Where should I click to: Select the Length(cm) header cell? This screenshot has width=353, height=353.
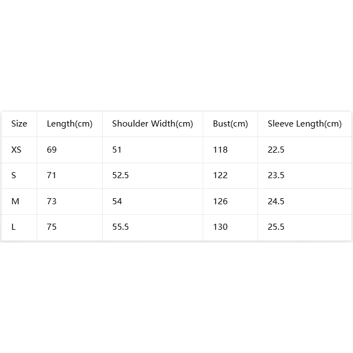tap(69, 124)
